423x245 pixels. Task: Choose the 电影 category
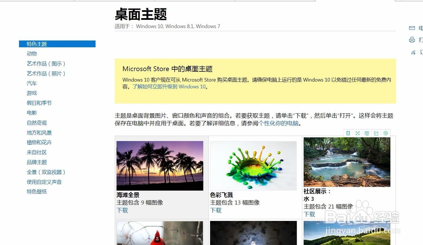point(32,113)
